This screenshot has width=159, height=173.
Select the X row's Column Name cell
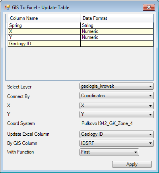pos(44,31)
